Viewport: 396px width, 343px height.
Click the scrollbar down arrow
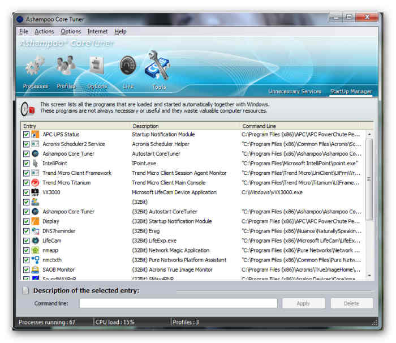369,276
